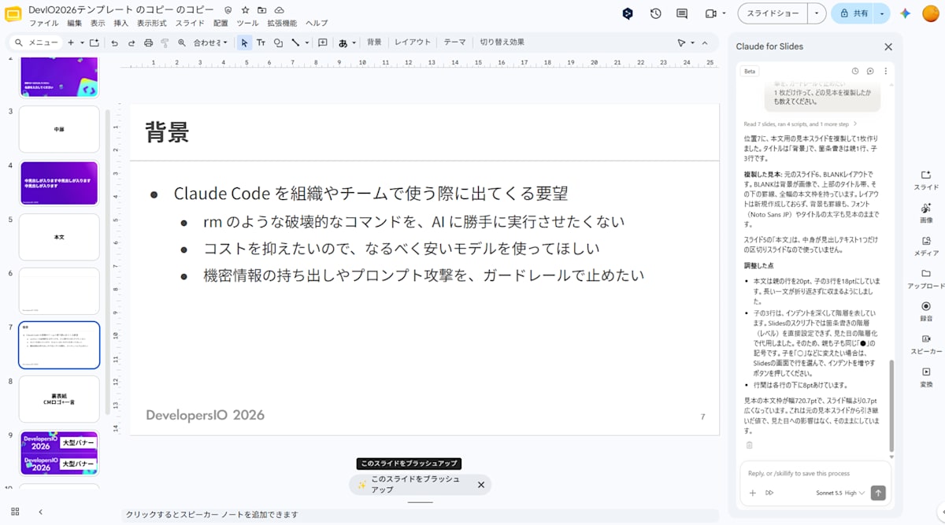This screenshot has width=945, height=525.
Task: Select the paint format tool
Action: [x=165, y=43]
